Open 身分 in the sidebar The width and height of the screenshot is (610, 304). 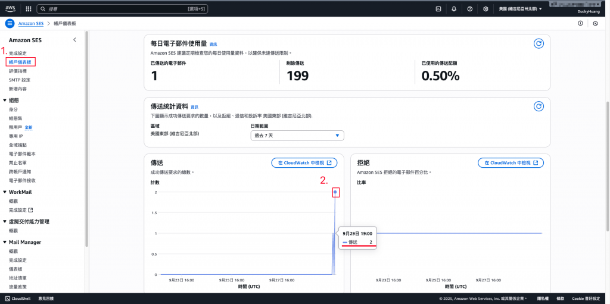[13, 109]
